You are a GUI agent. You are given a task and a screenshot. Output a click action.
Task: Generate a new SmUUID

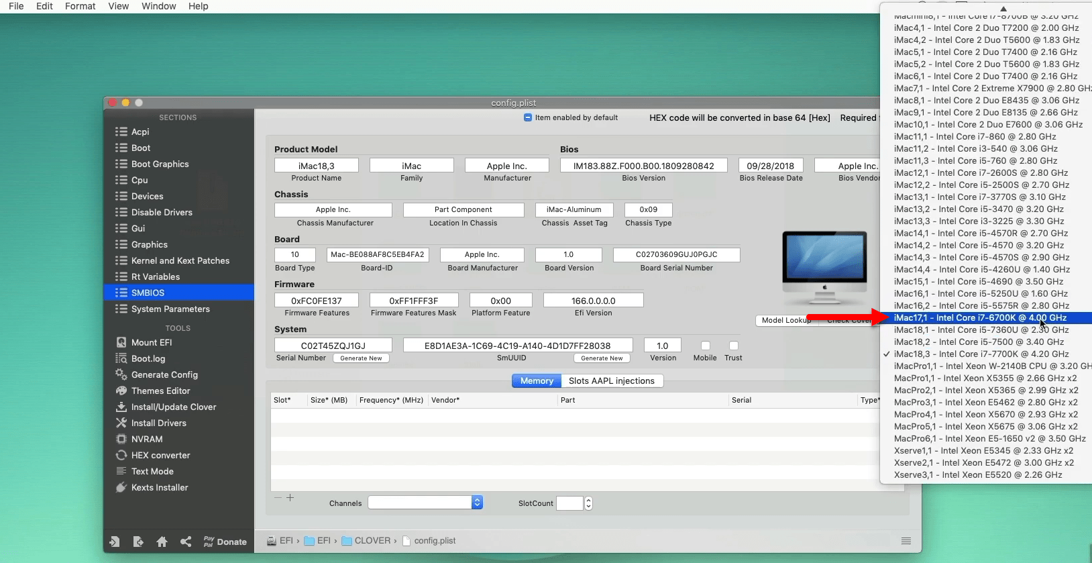coord(602,358)
